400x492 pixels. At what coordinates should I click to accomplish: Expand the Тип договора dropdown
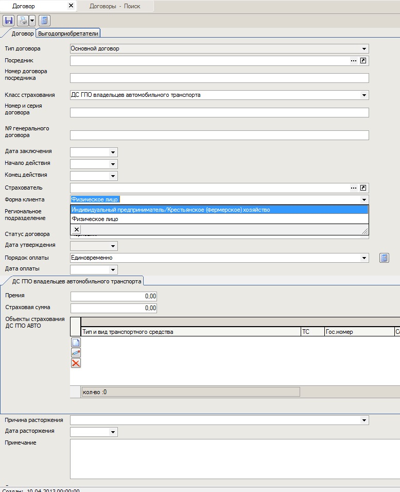pos(364,49)
